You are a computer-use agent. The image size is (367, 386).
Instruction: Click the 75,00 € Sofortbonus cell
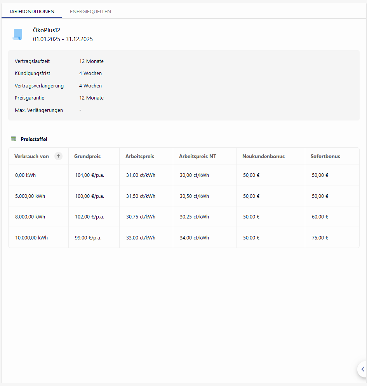coord(320,238)
